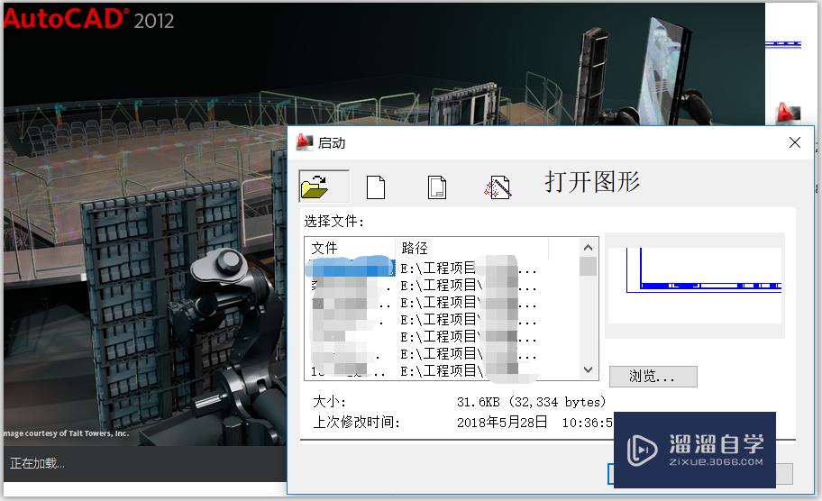The image size is (822, 501).
Task: Select the Use a Wizard icon
Action: coord(498,187)
